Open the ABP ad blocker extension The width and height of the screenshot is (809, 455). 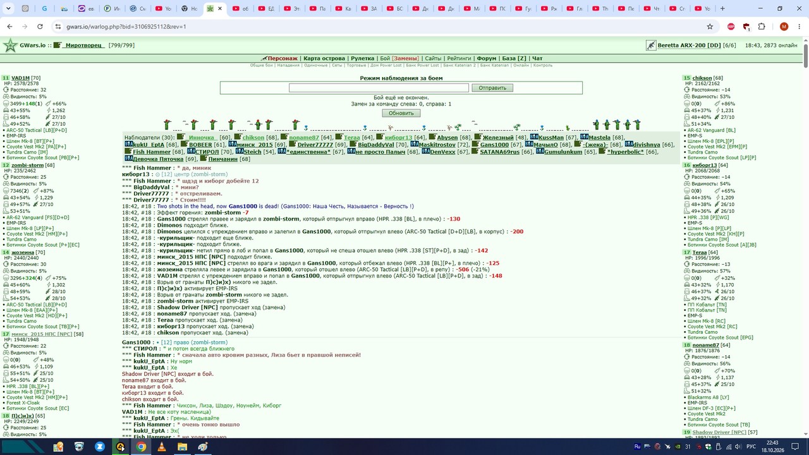pyautogui.click(x=731, y=27)
